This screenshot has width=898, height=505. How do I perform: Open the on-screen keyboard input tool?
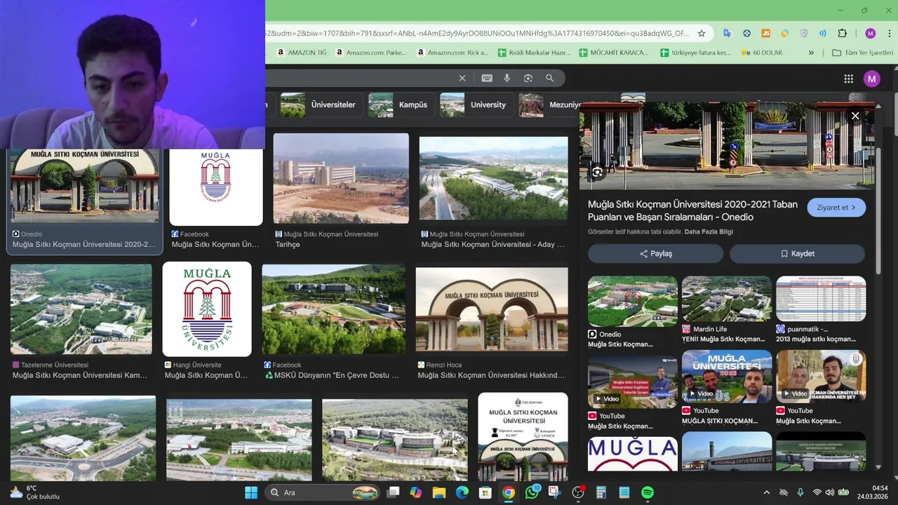pos(487,78)
